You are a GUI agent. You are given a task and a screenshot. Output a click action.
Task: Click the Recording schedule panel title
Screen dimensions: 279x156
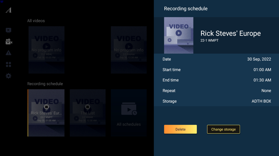(186, 8)
